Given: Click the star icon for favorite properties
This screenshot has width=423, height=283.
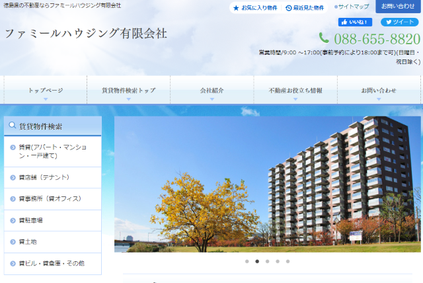Looking at the screenshot, I should pos(236,8).
